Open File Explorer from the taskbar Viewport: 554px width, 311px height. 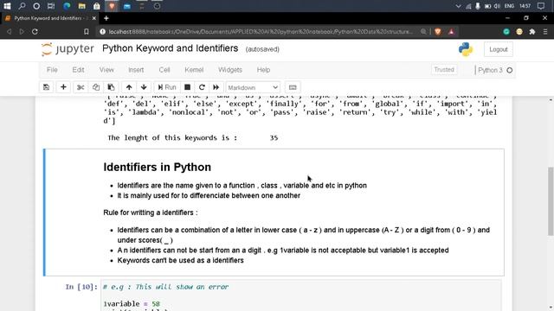(x=81, y=6)
